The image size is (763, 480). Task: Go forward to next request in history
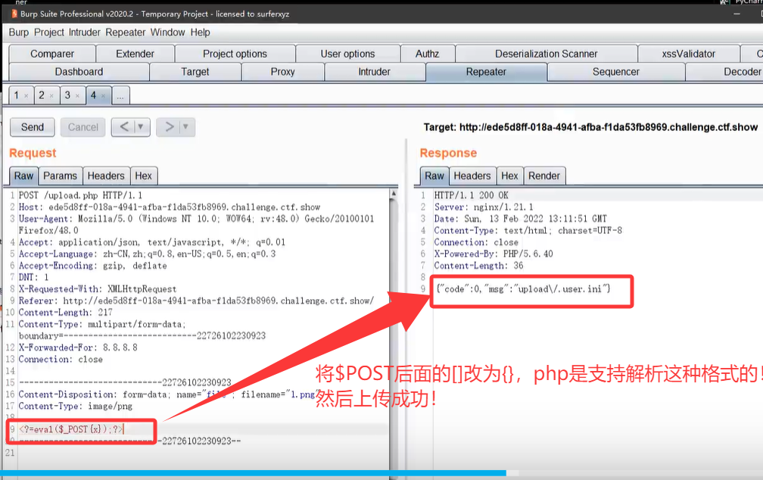coord(169,127)
